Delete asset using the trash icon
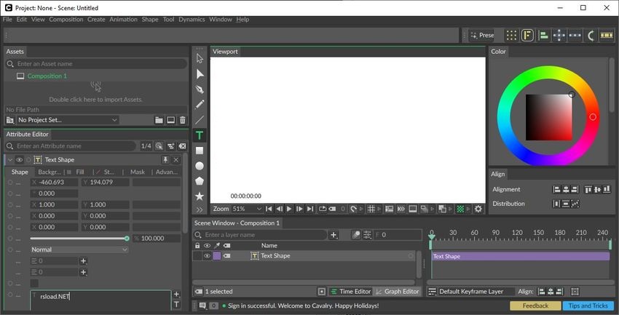The height and width of the screenshot is (315, 619). click(x=182, y=120)
